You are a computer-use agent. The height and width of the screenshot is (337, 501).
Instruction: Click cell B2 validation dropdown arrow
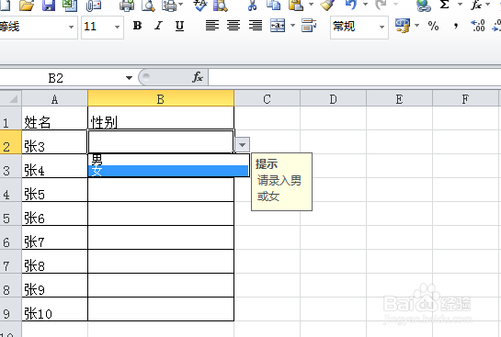(242, 145)
